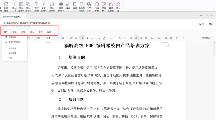This screenshot has width=216, height=120.
Task: Open the 小二 font size dropdown
Action: [64, 38]
